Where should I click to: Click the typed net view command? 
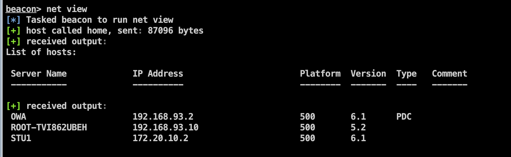pyautogui.click(x=67, y=9)
